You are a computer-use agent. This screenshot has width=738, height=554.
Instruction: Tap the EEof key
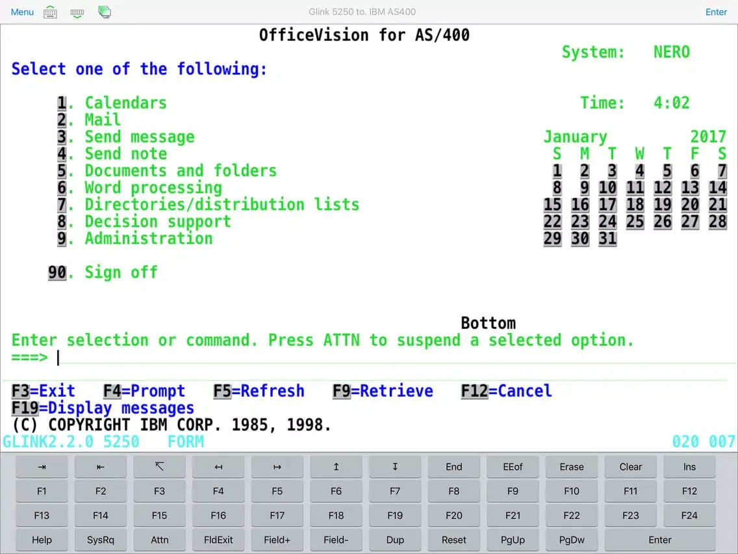pyautogui.click(x=513, y=467)
